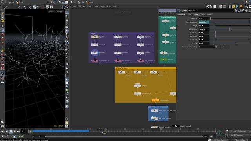Image resolution: width=251 pixels, height=141 pixels.
Task: Click the lock icon on the viewport right toolbar
Action: point(67,20)
